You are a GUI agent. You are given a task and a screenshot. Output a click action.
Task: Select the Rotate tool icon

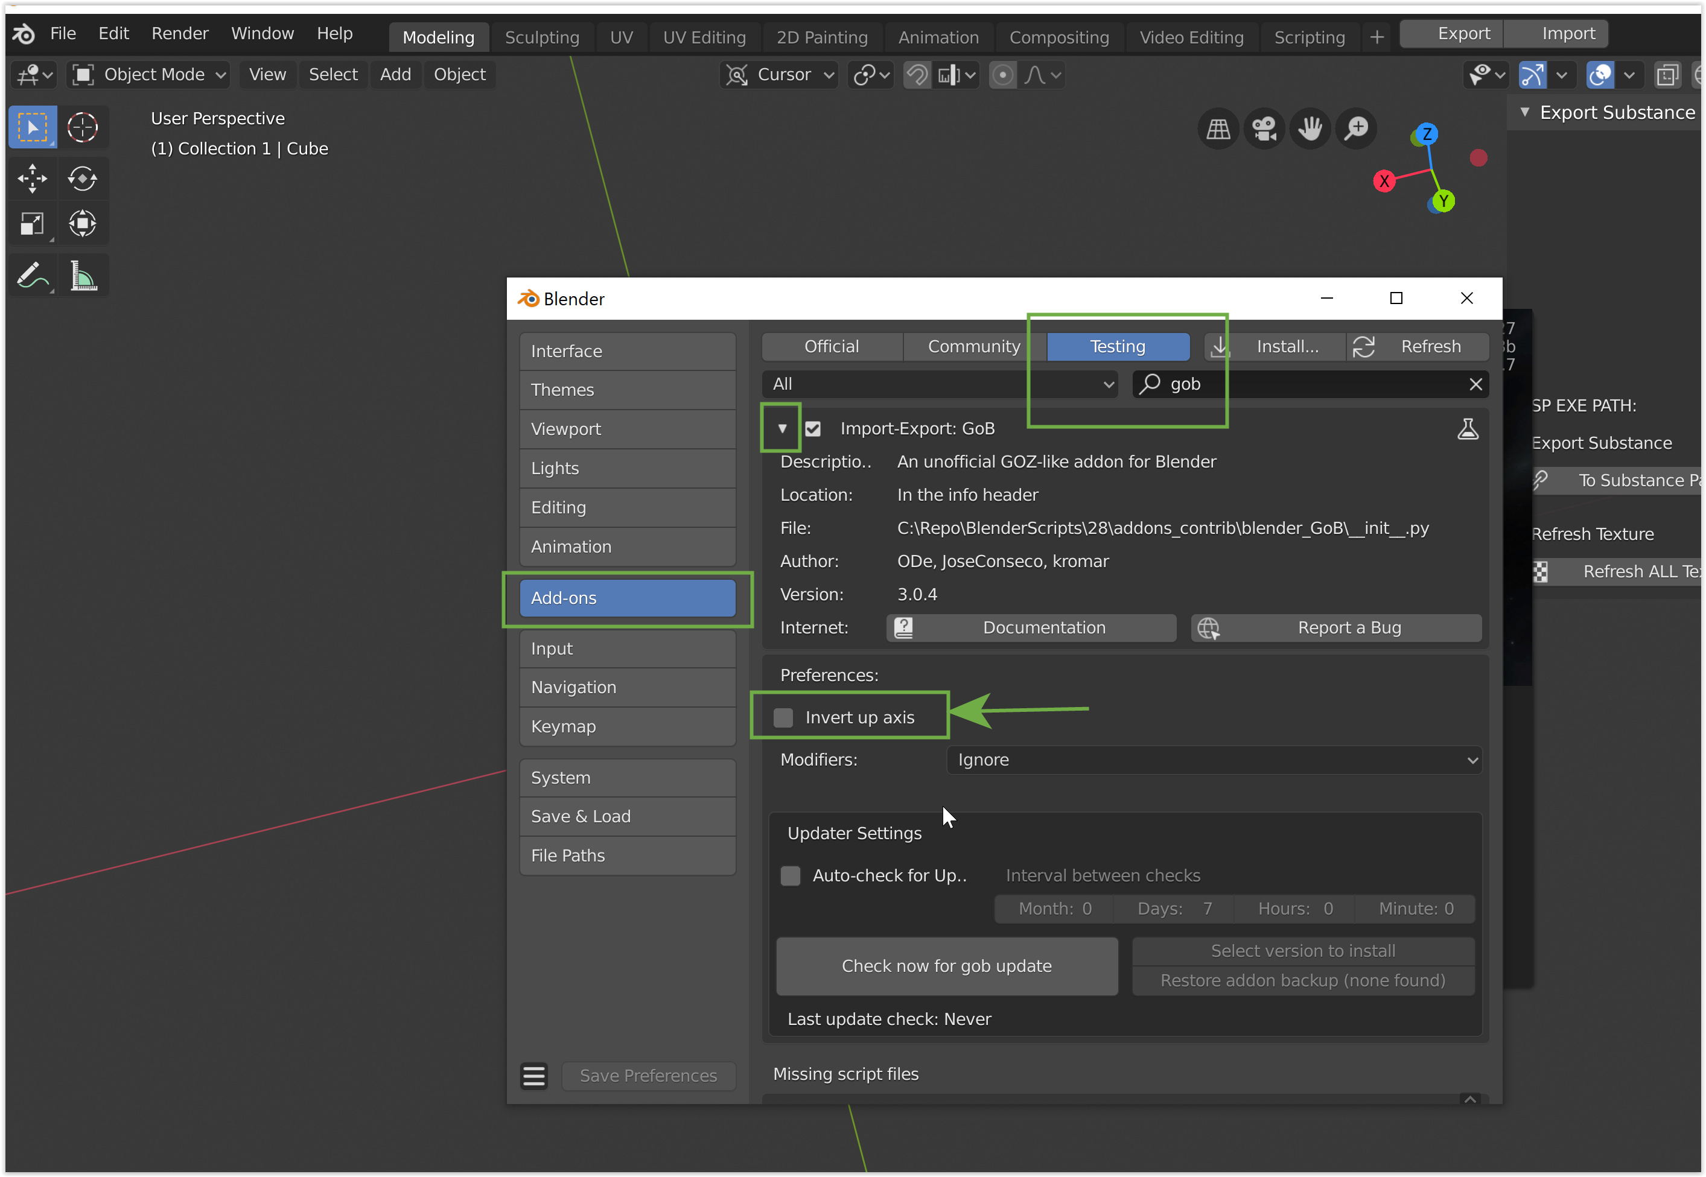click(82, 179)
